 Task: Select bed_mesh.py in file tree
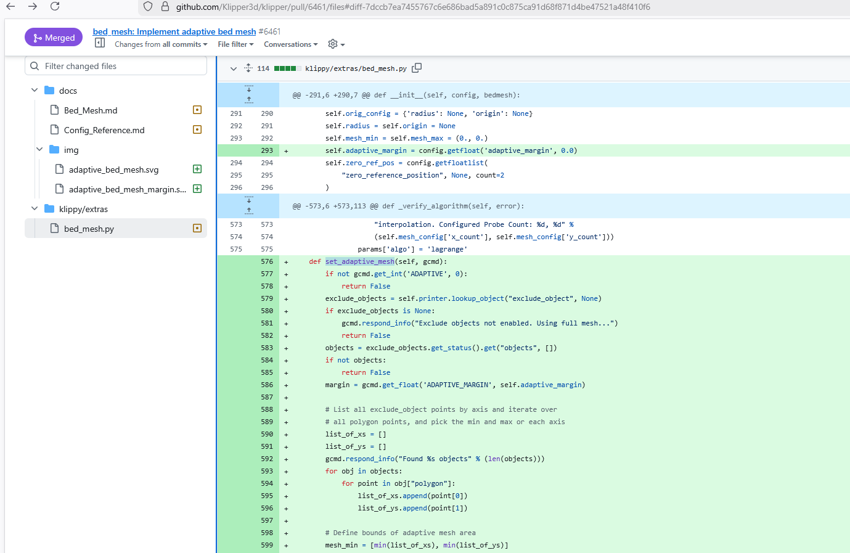tap(89, 229)
